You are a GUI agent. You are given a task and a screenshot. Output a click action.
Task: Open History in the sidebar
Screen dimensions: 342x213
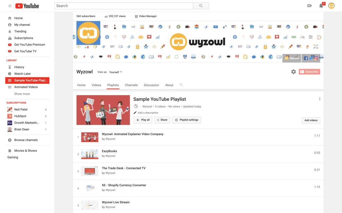(x=18, y=67)
